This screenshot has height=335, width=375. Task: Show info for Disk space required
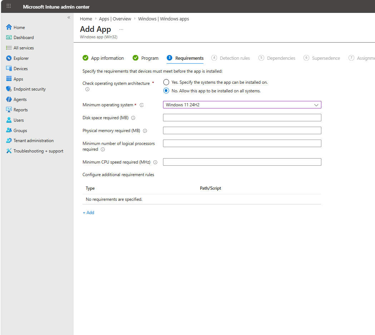tap(133, 118)
